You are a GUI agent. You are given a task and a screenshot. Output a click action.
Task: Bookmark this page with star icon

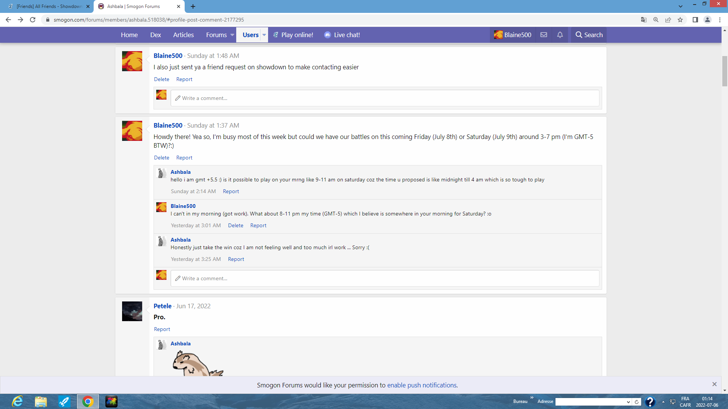(680, 20)
